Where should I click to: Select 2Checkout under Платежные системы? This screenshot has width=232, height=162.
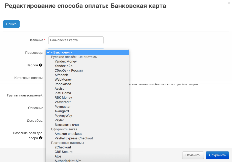pyautogui.click(x=63, y=147)
